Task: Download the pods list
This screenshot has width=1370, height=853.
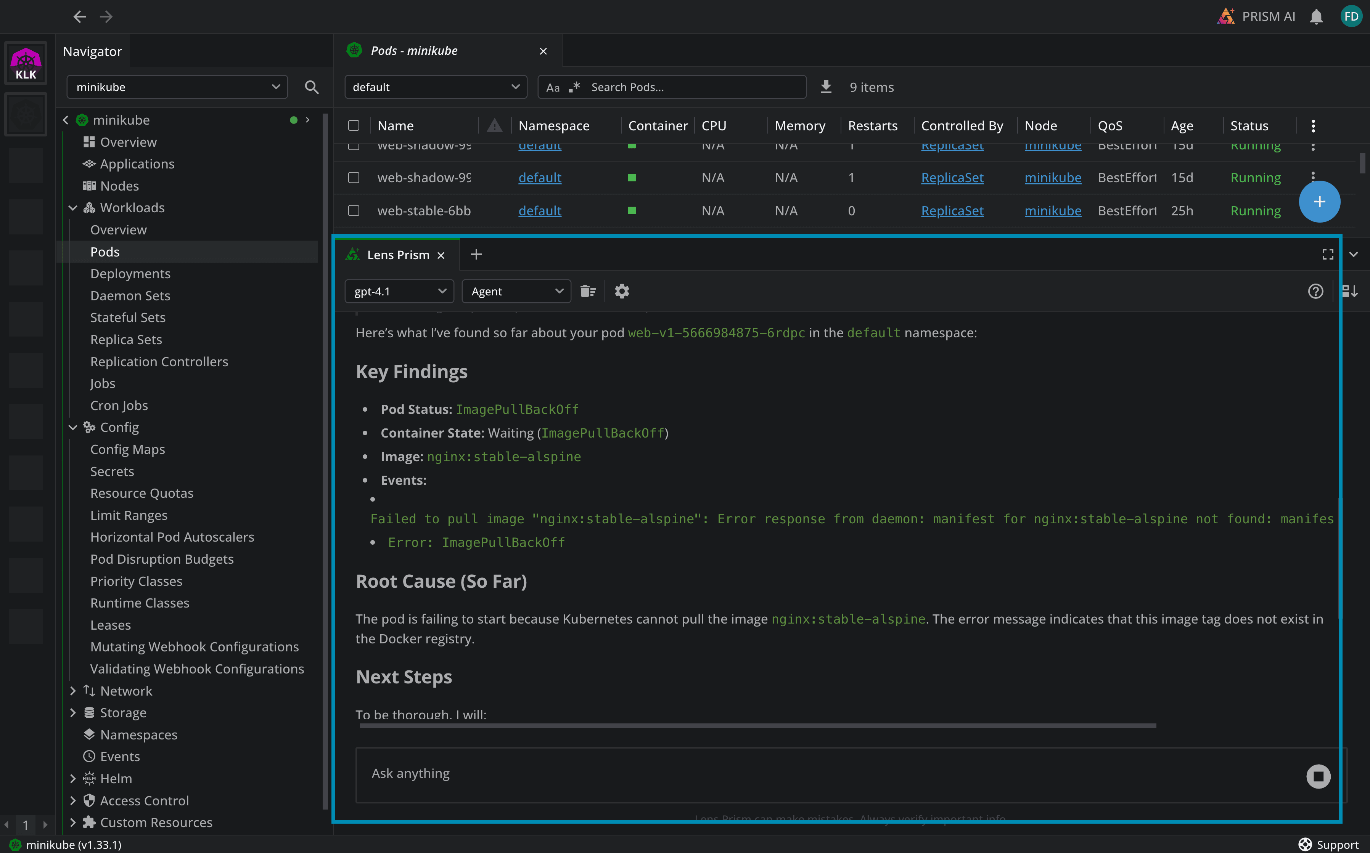Action: (x=826, y=87)
